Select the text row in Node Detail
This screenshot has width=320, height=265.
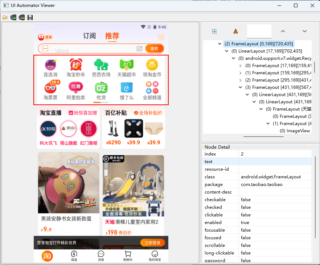257,161
